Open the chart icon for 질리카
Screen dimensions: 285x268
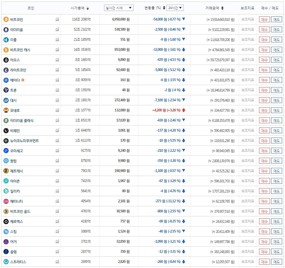point(57,191)
